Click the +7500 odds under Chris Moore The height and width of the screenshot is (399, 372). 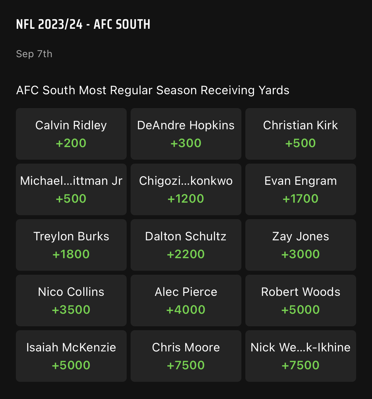click(x=186, y=365)
